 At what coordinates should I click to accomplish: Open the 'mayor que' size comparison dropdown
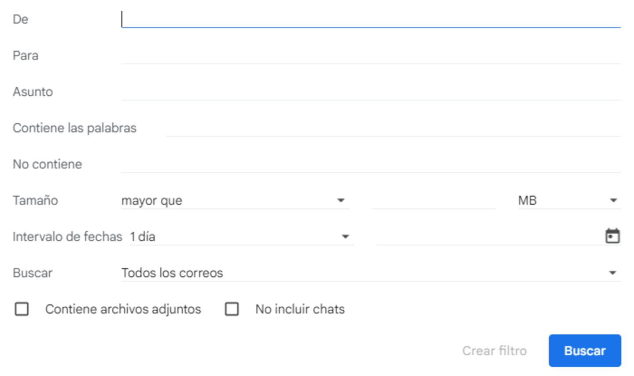click(235, 201)
